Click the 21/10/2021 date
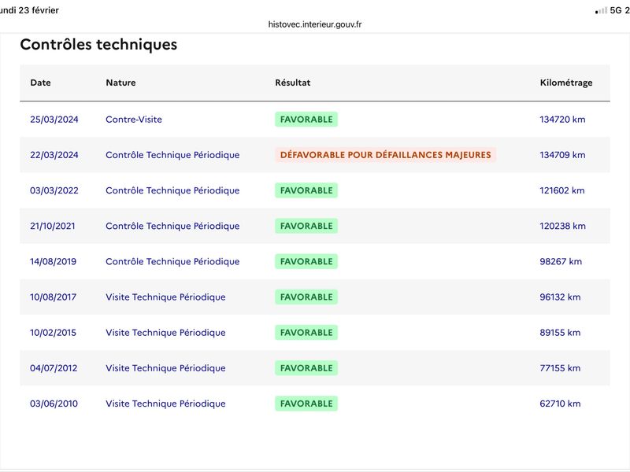This screenshot has height=472, width=630. click(54, 226)
